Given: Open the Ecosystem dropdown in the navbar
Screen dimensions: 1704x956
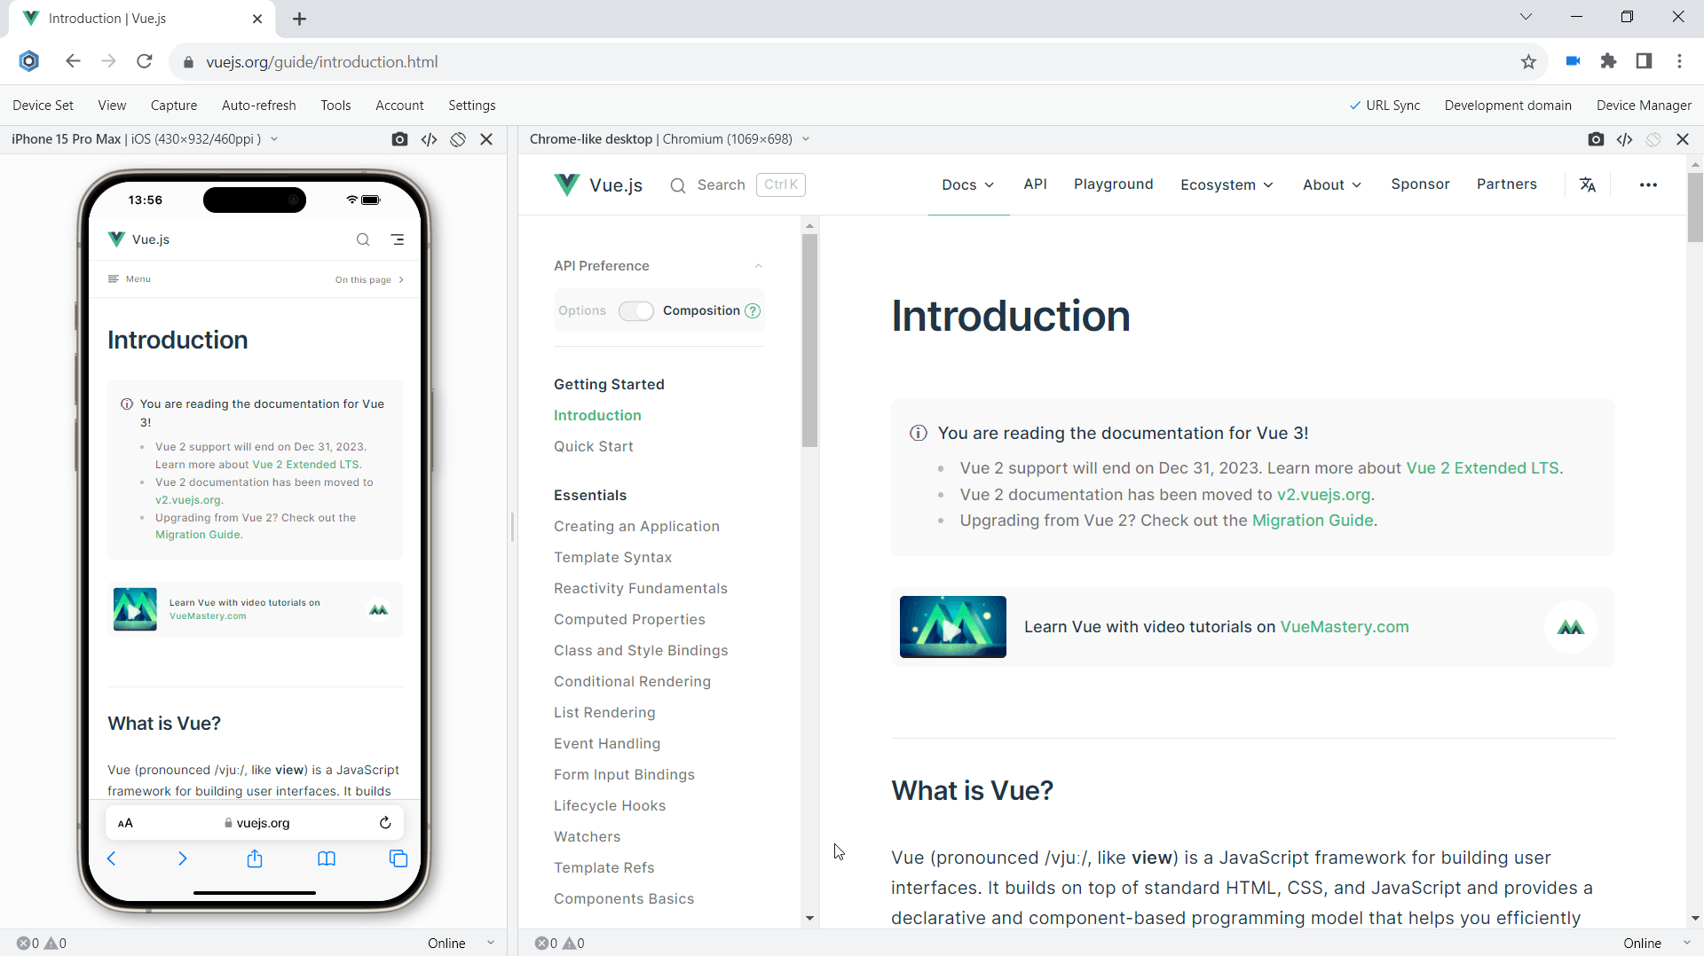Looking at the screenshot, I should [x=1226, y=184].
